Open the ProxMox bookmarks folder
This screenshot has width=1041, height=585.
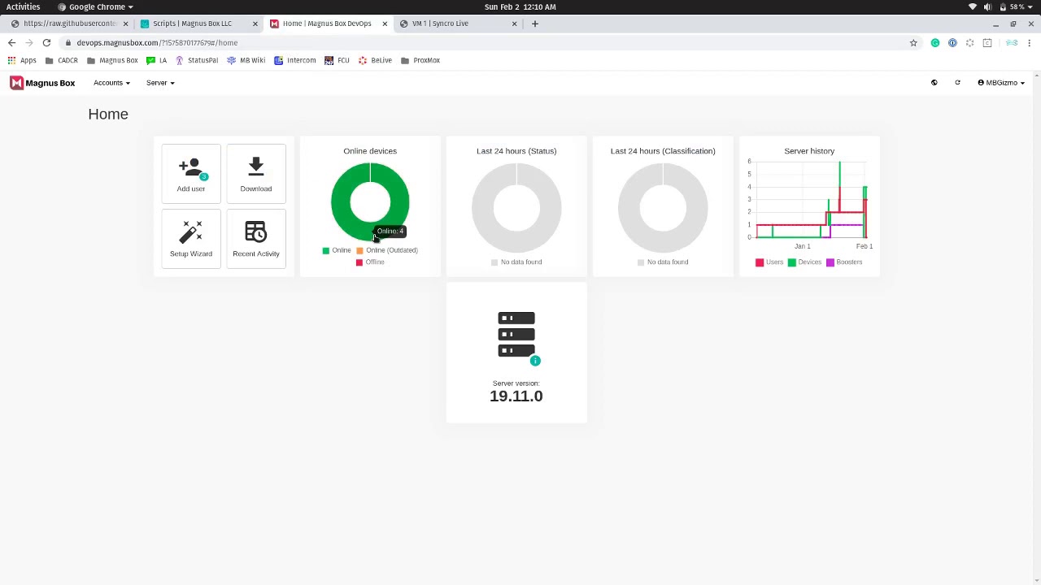[420, 60]
